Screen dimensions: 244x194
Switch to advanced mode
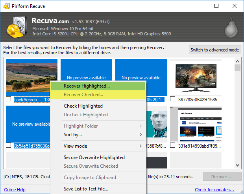pyautogui.click(x=215, y=50)
